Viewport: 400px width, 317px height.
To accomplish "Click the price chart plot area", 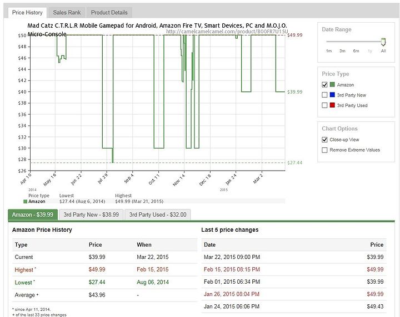I will (x=157, y=103).
